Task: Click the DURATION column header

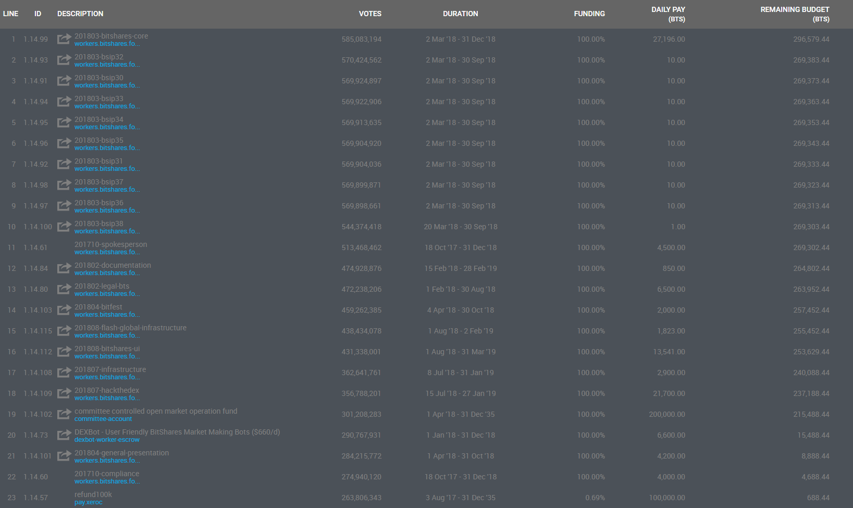Action: 461,14
